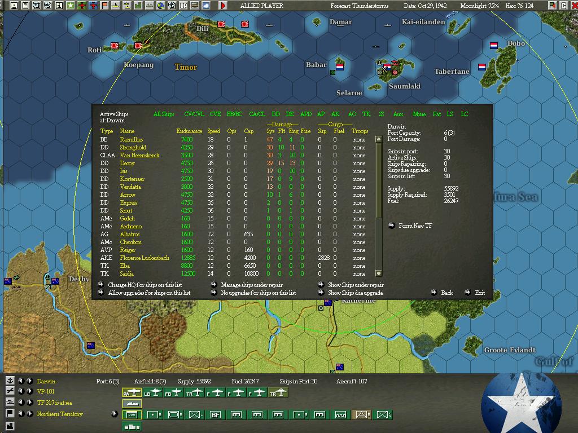
Task: Open the battleship Ramillies
Action: point(131,140)
